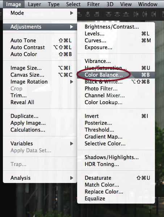Choose the Vibrance adjustment
Image resolution: width=164 pixels, height=217 pixels.
[x=116, y=61]
